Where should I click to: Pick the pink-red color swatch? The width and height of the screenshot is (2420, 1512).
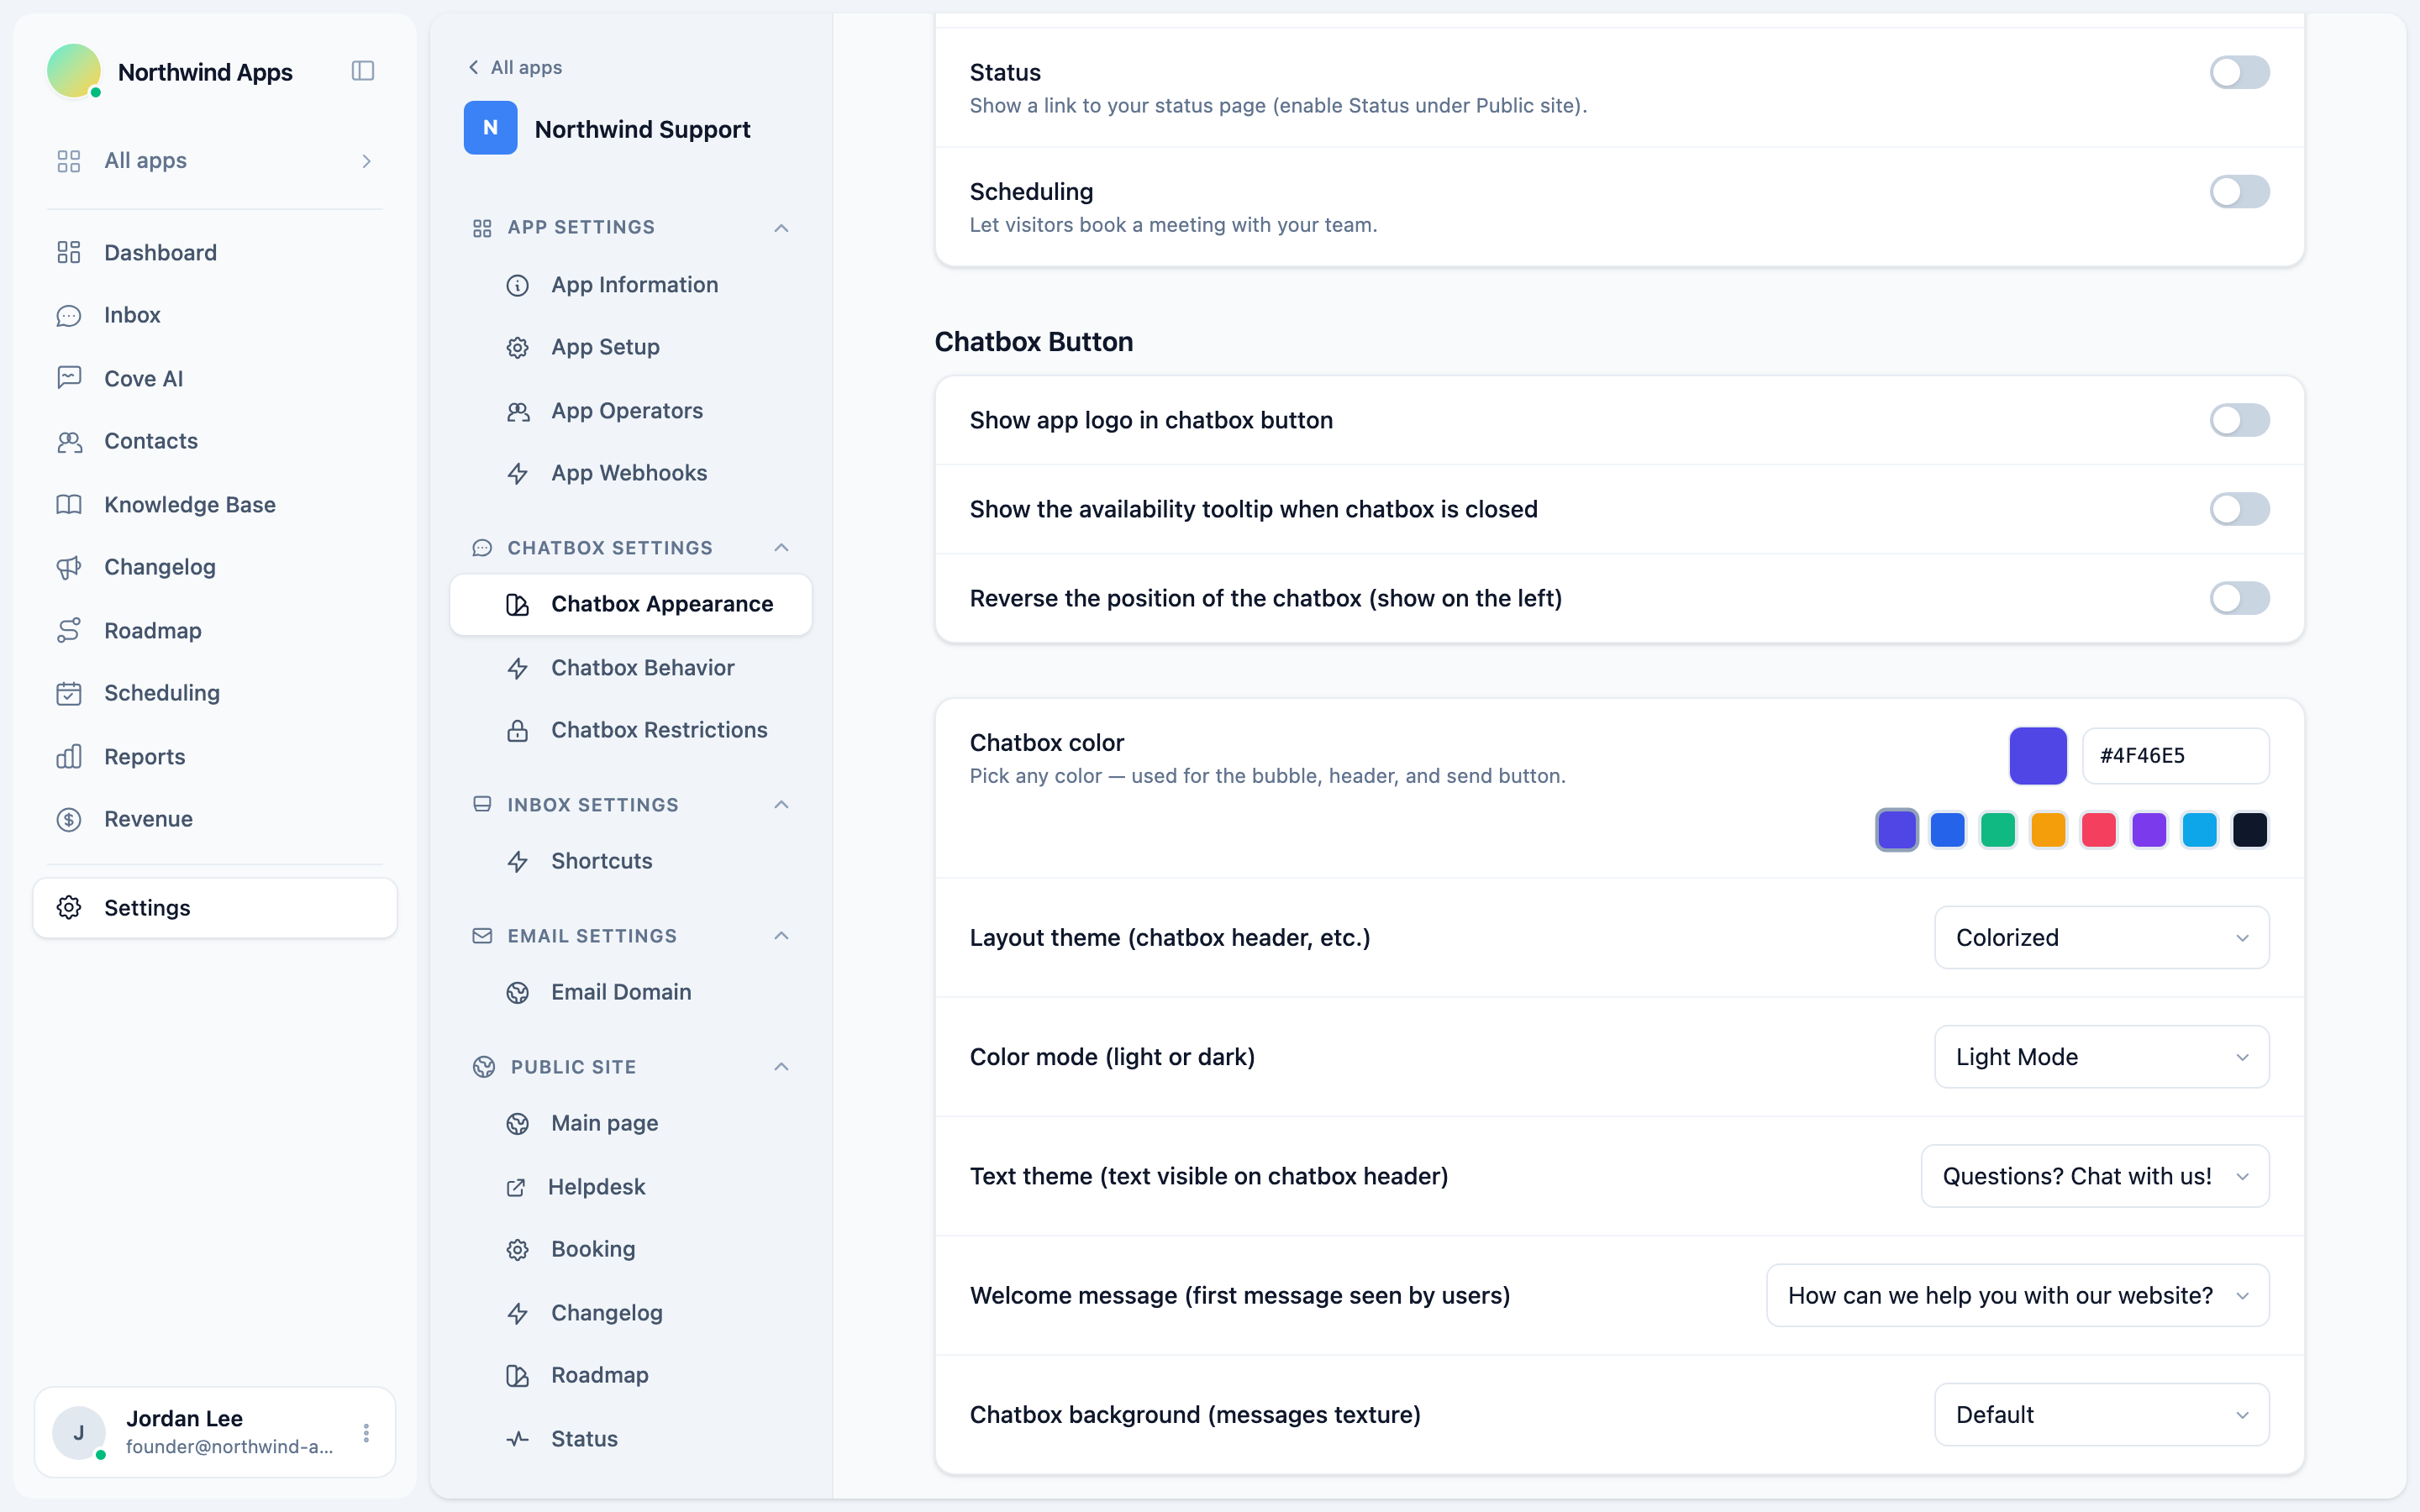2099,830
